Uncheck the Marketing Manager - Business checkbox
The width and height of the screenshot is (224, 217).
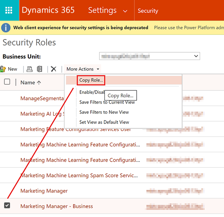[7, 206]
